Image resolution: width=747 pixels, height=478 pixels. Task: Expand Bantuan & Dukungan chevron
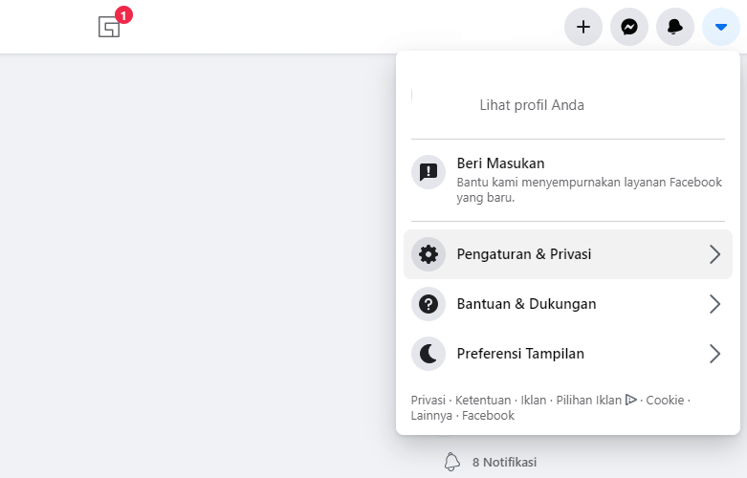coord(714,304)
